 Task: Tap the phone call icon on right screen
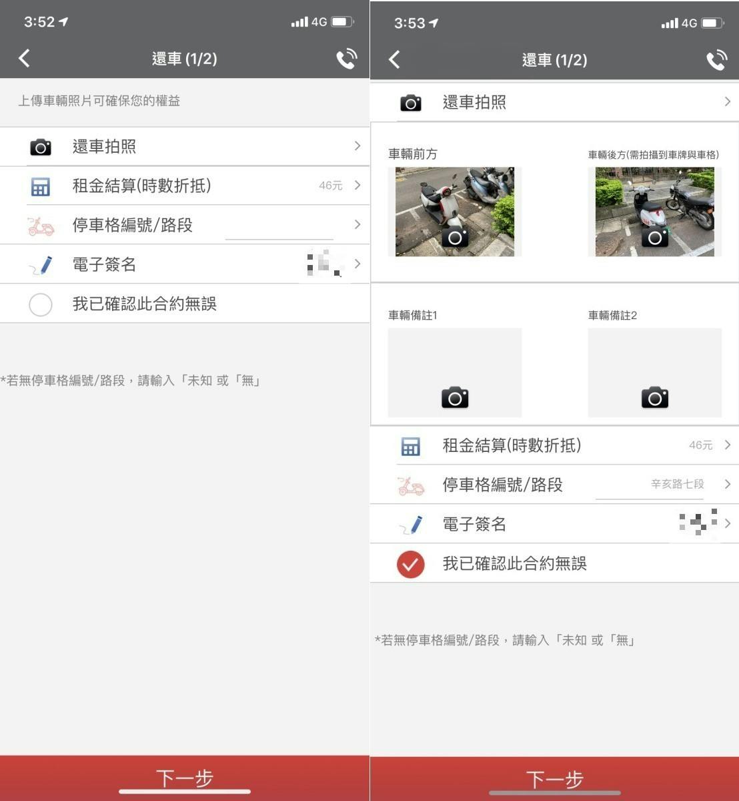[x=717, y=60]
